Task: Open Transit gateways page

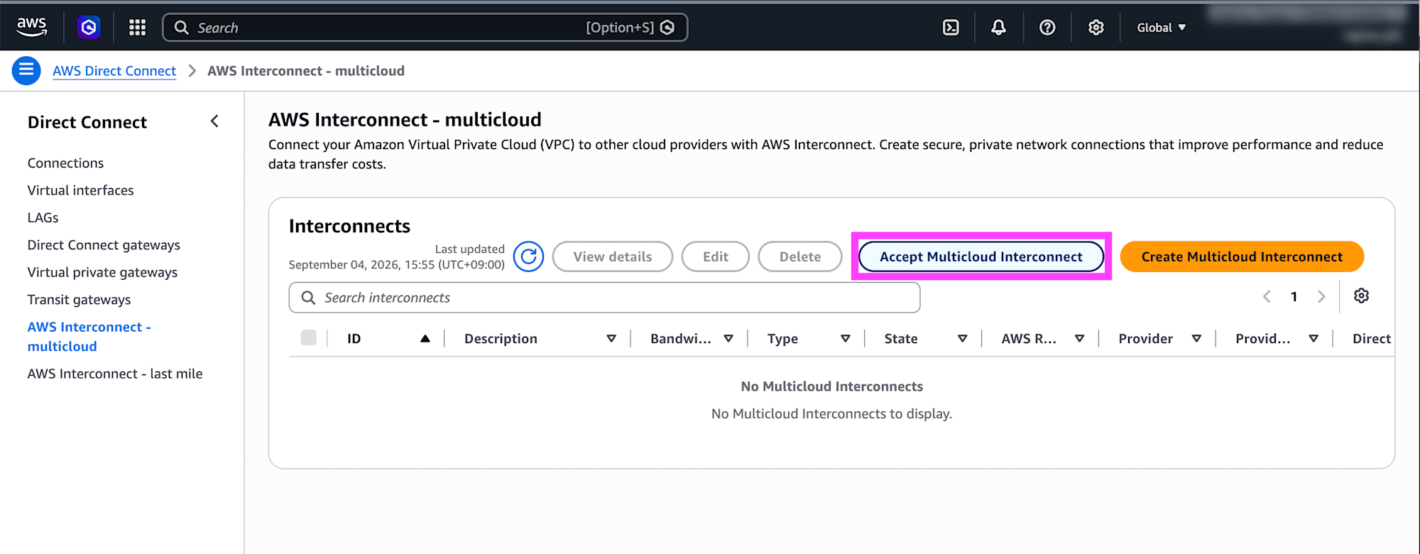Action: [79, 300]
